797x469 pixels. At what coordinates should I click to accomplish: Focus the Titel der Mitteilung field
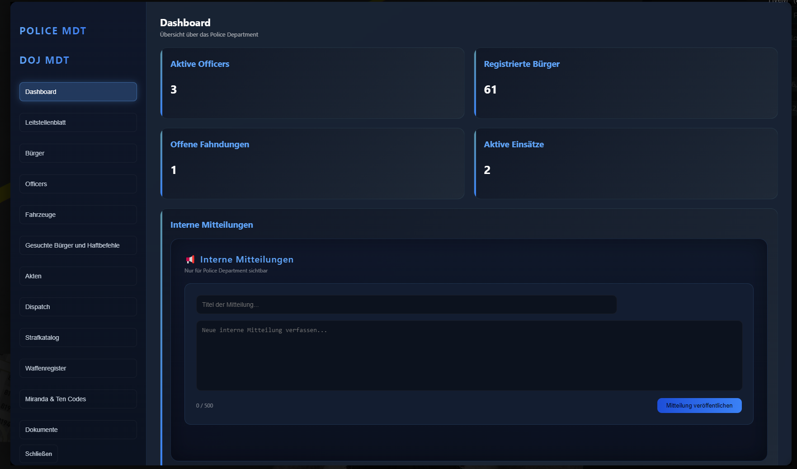click(406, 305)
